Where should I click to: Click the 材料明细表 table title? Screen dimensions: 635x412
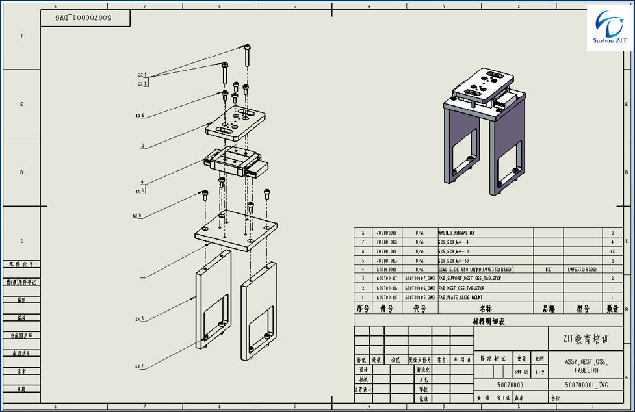(488, 321)
